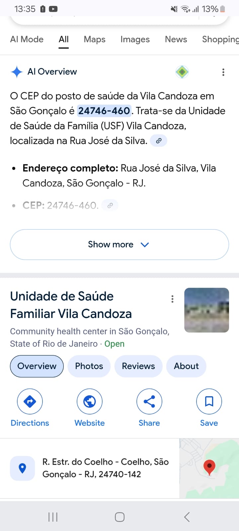Switch to AI Mode tab
Image resolution: width=239 pixels, height=531 pixels.
[27, 39]
